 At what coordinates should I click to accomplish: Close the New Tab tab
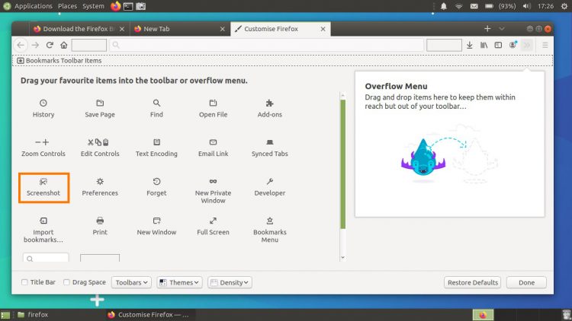pyautogui.click(x=223, y=29)
